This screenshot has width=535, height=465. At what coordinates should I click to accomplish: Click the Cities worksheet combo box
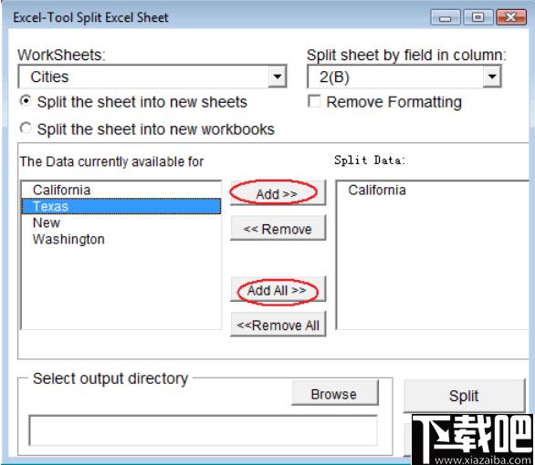pyautogui.click(x=152, y=77)
